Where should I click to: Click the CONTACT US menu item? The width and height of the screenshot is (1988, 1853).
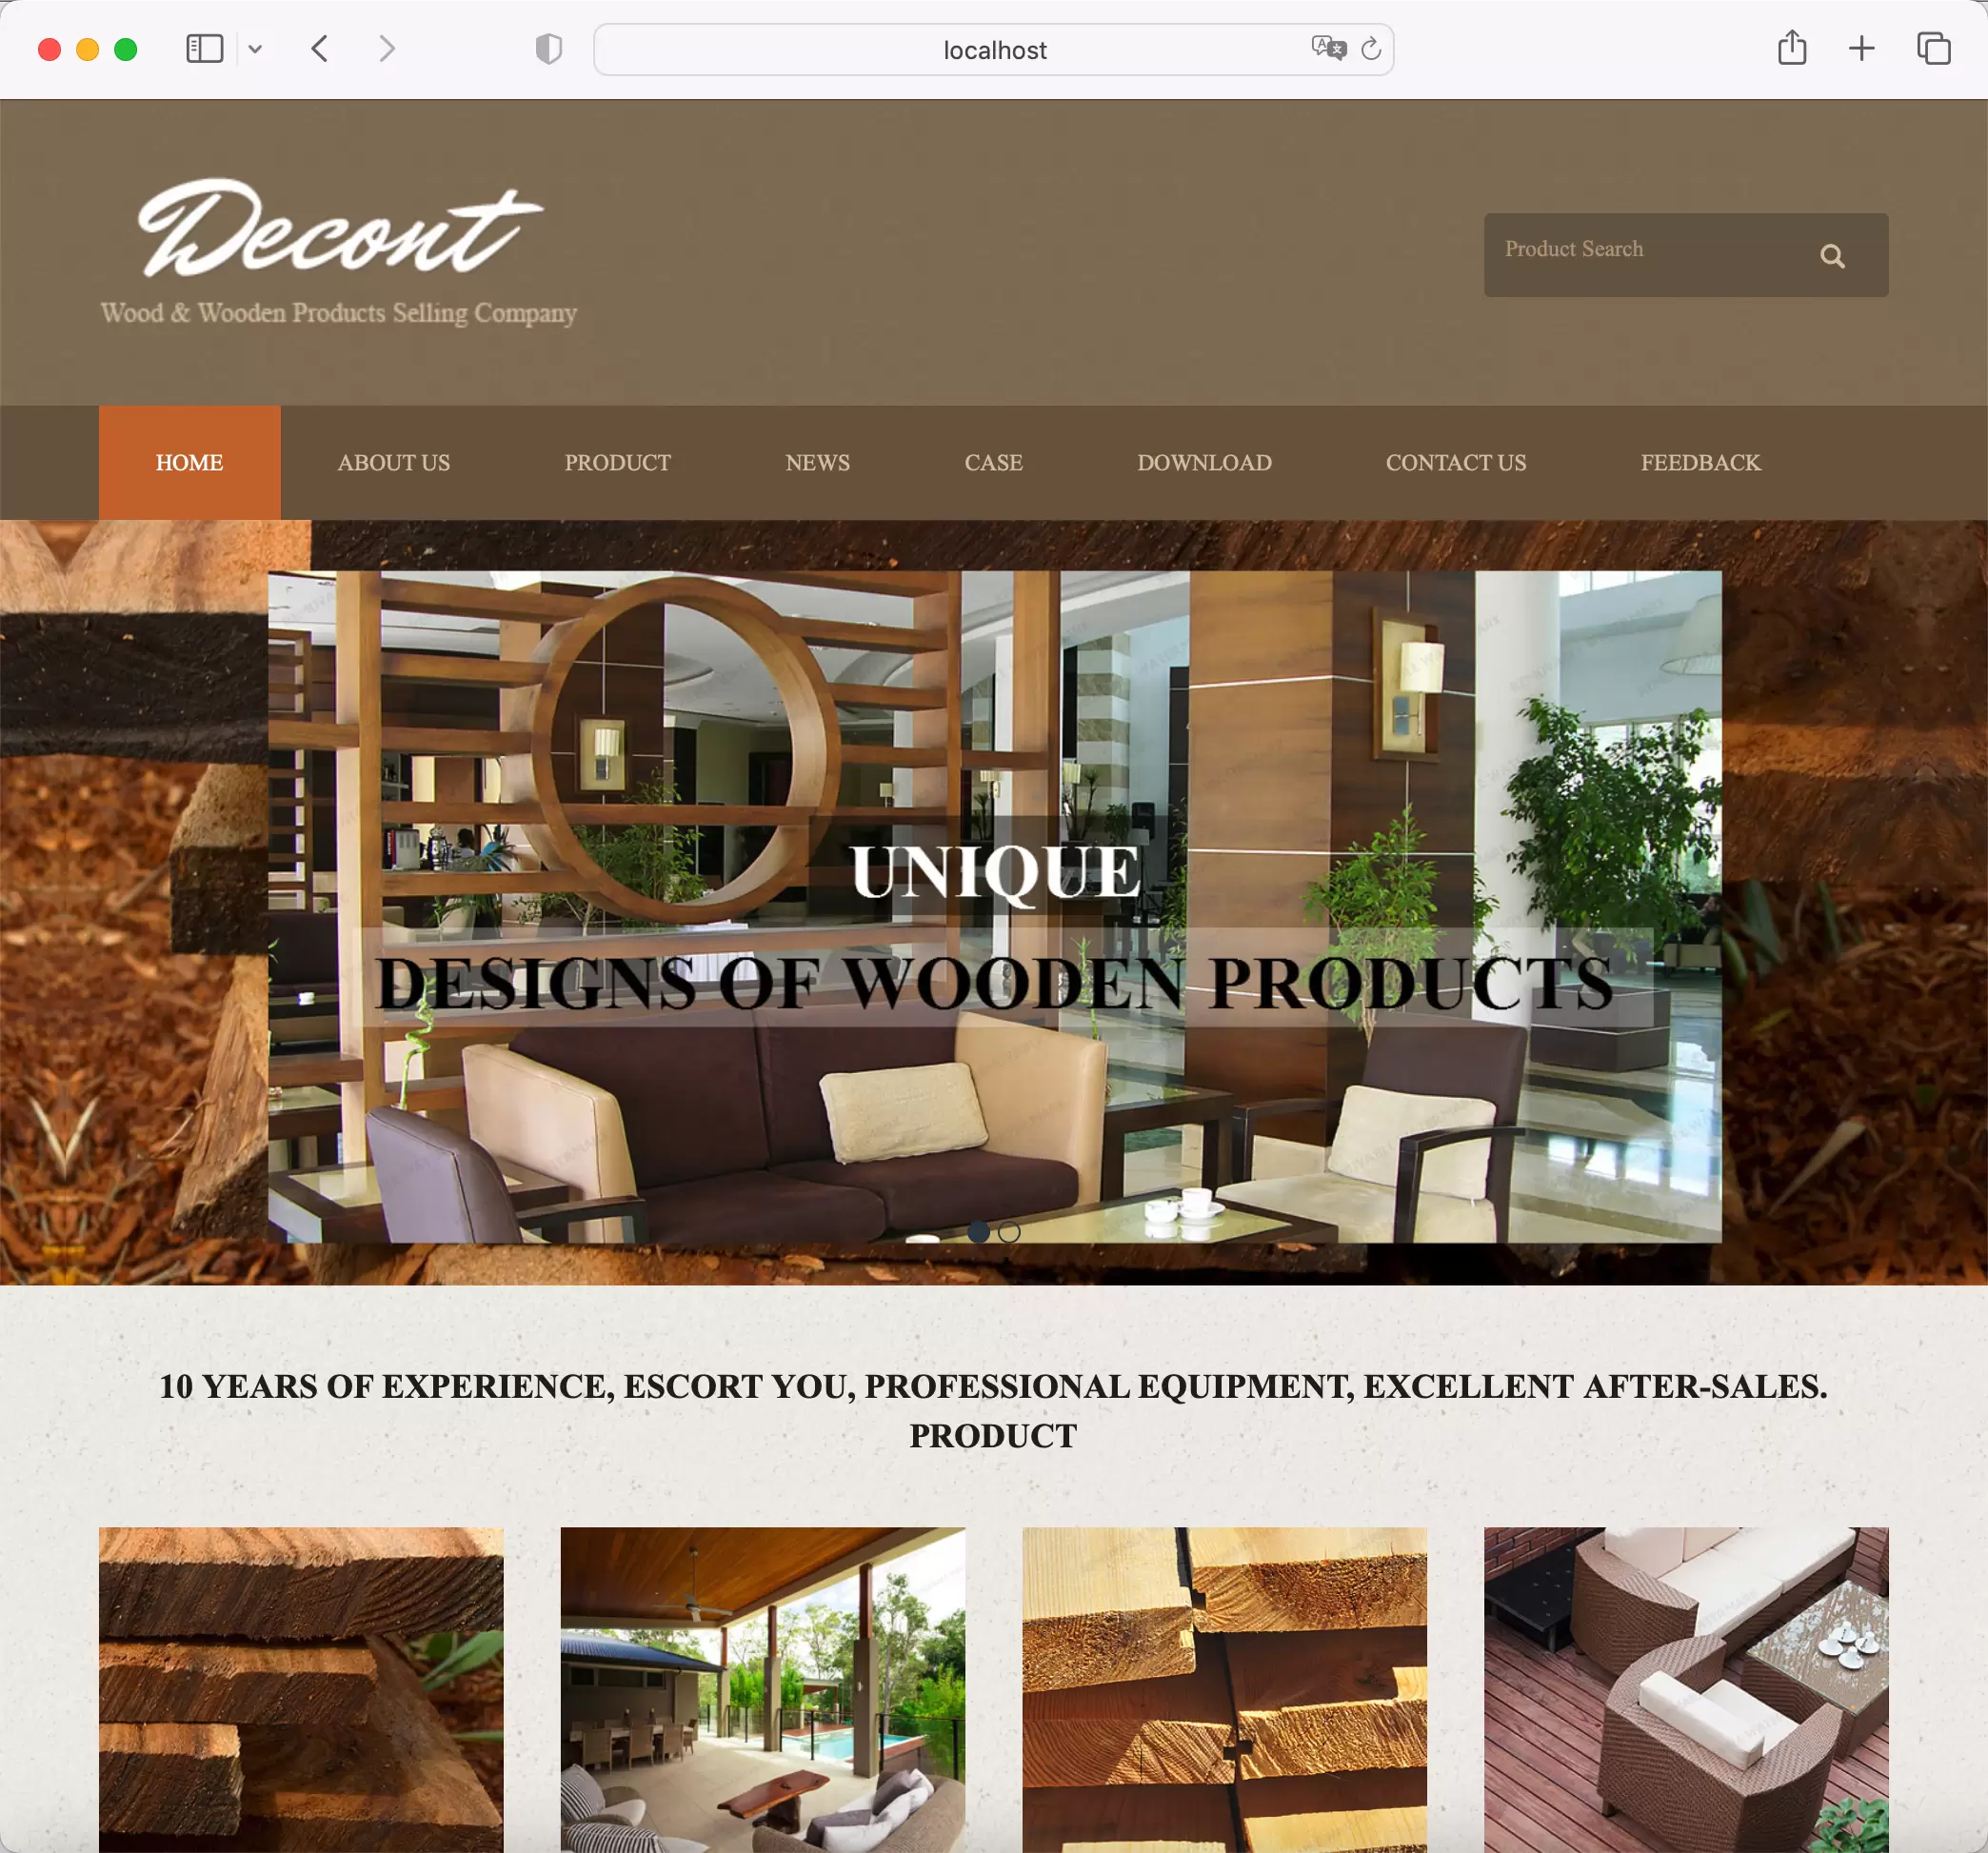click(x=1456, y=463)
